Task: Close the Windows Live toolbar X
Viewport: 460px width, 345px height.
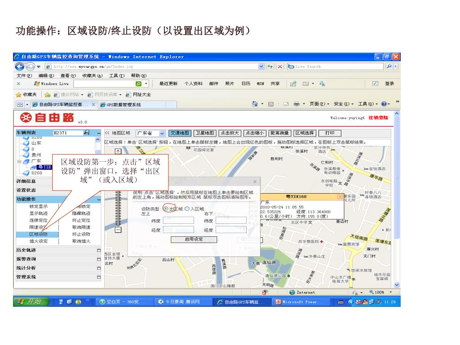Action: 18,84
